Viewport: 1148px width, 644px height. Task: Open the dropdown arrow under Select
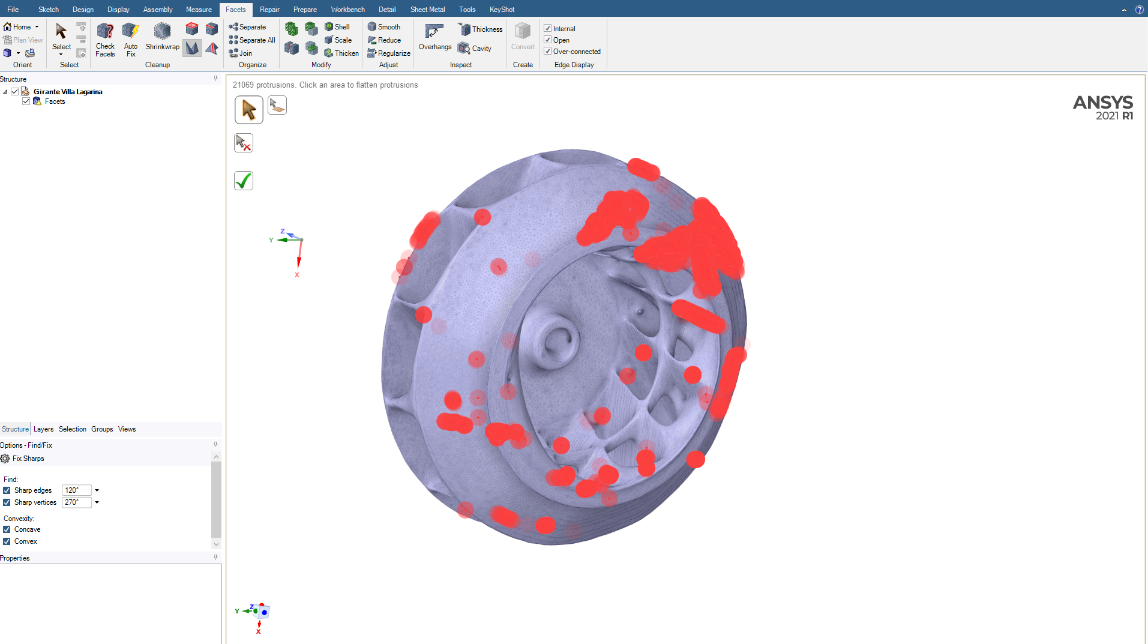(61, 55)
